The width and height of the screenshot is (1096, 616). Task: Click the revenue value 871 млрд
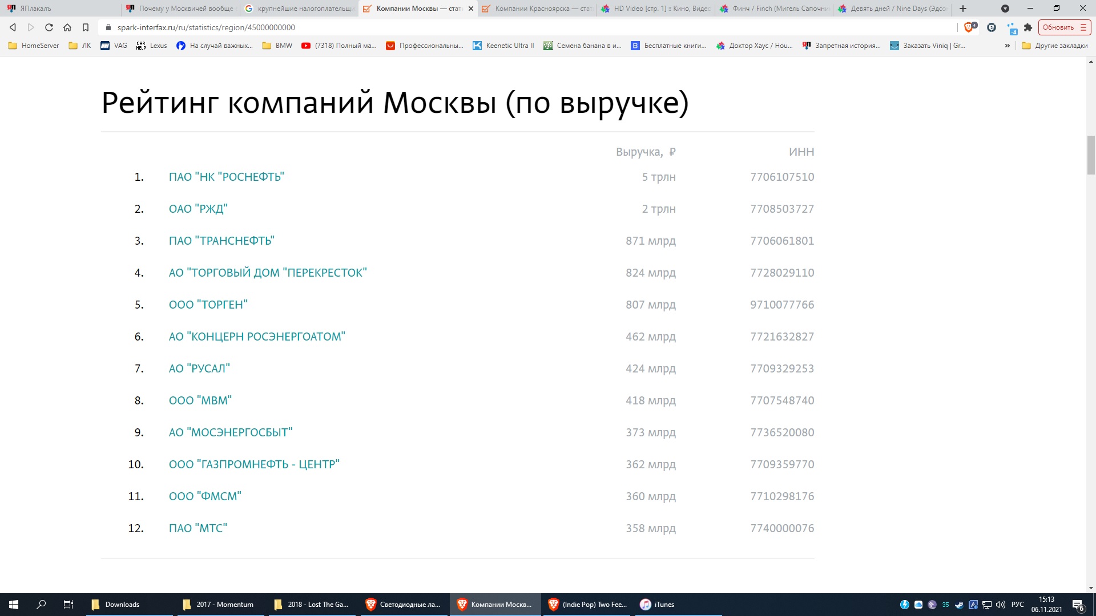pos(651,241)
